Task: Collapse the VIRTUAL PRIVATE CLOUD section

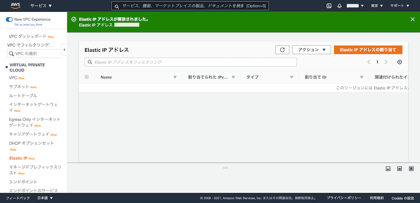Action: (x=7, y=68)
